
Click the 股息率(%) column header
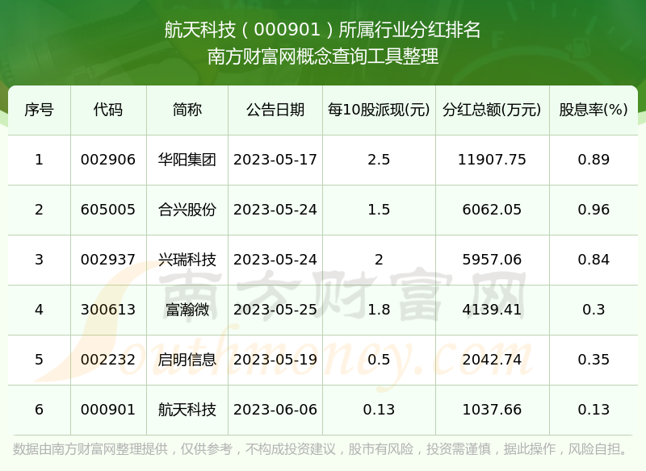coord(594,110)
